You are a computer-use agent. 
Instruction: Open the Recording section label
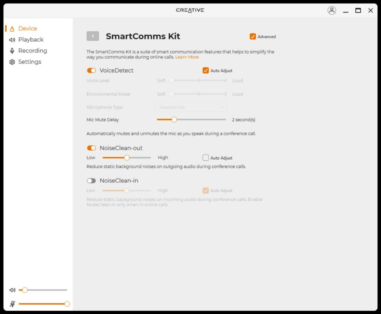(x=33, y=51)
